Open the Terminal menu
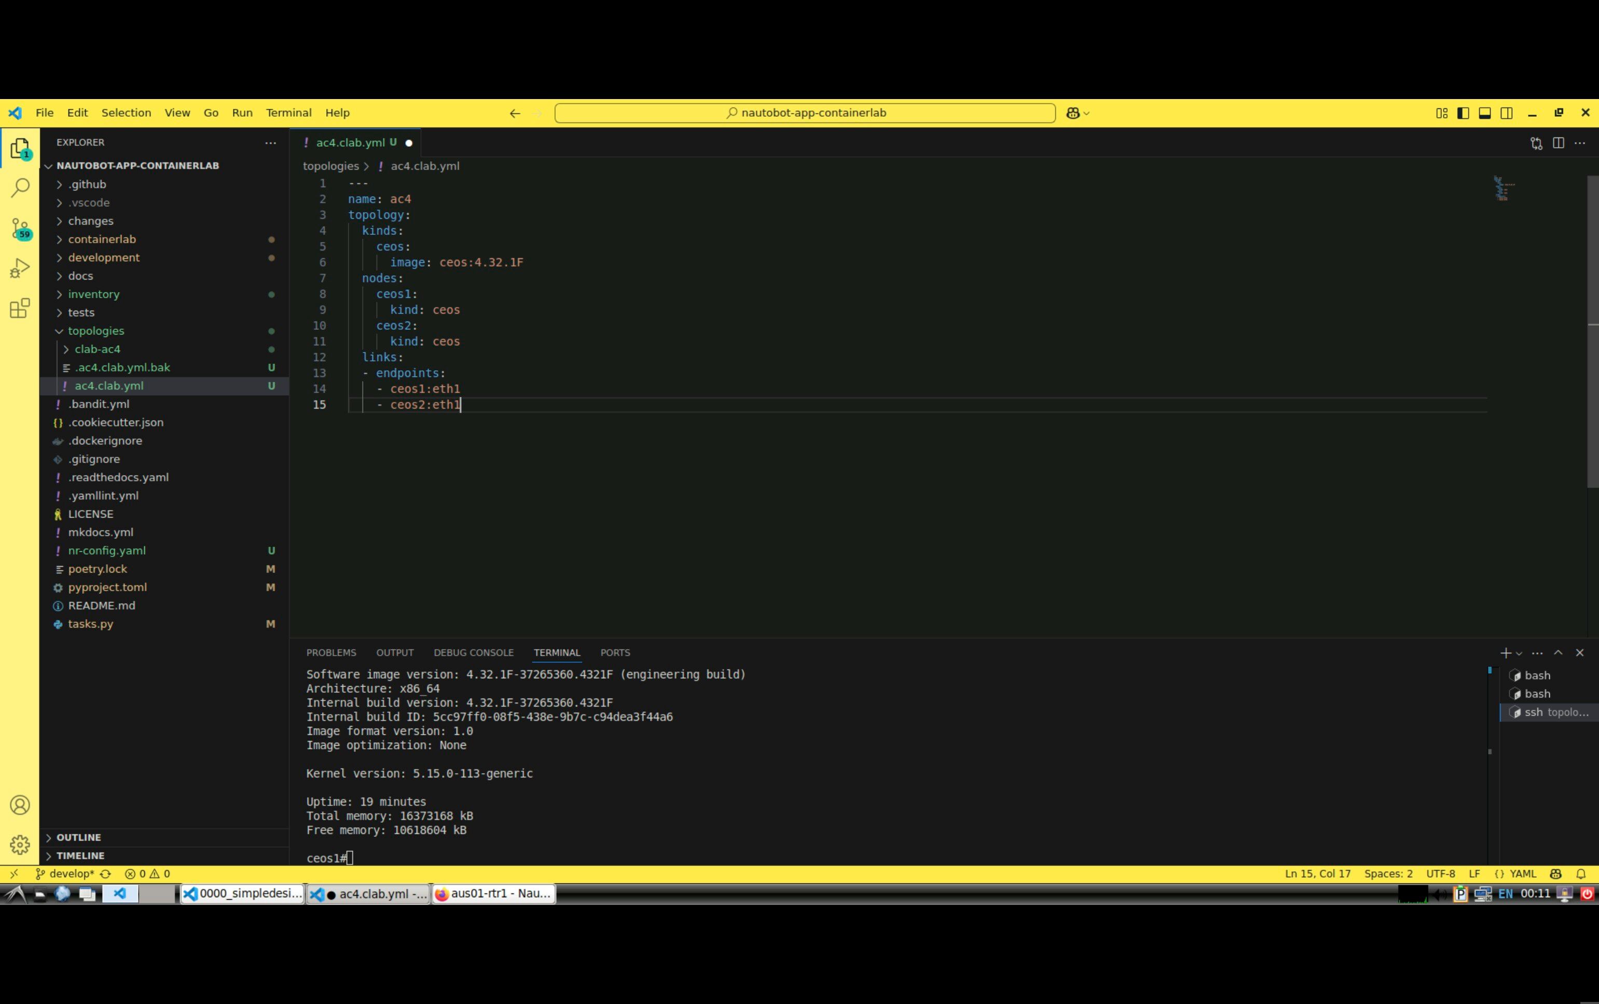The width and height of the screenshot is (1599, 1004). (288, 113)
